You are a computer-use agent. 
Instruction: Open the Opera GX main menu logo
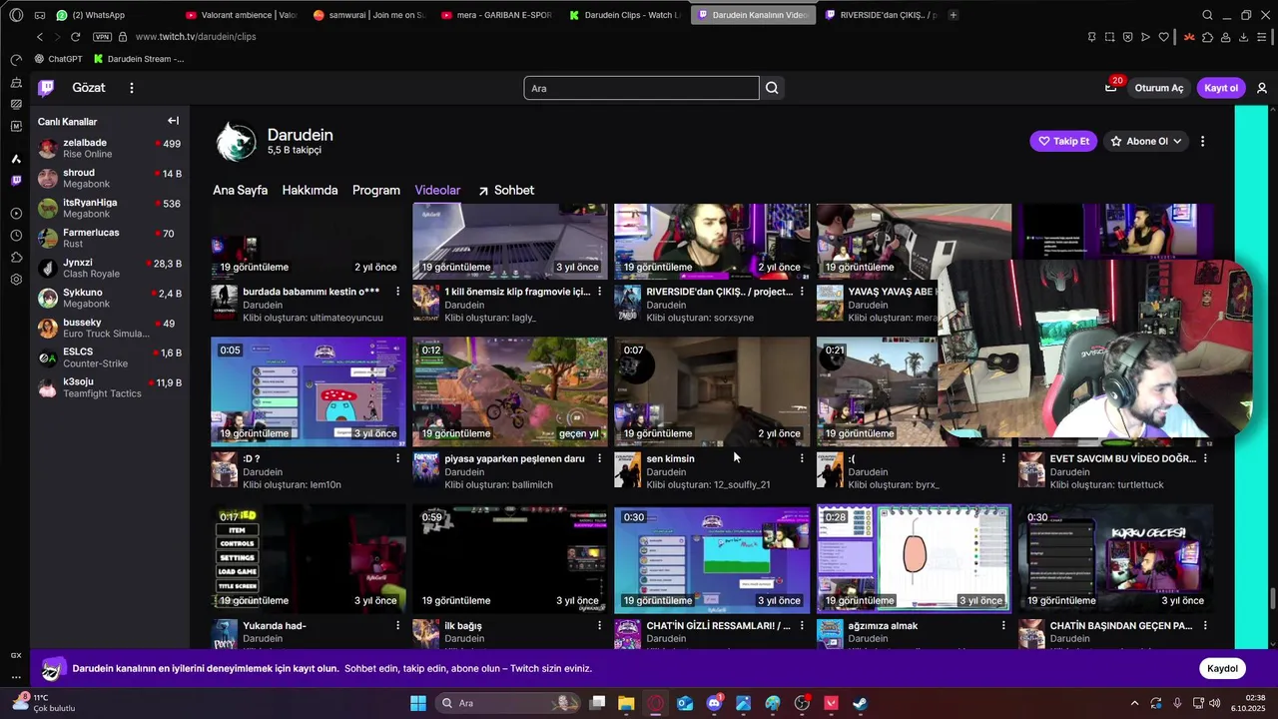pyautogui.click(x=15, y=15)
